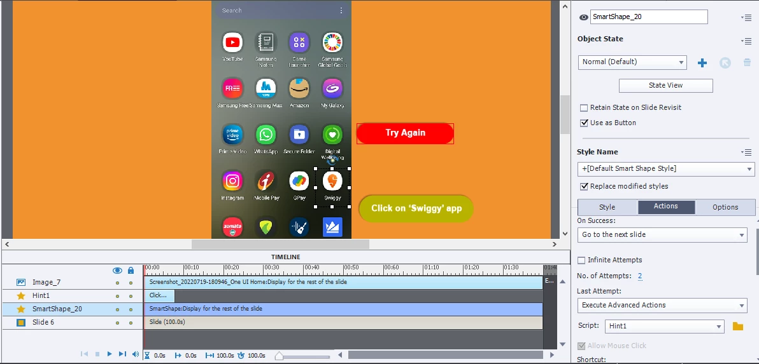The height and width of the screenshot is (364, 759).
Task: Enable Infinite Attempts checkbox
Action: pyautogui.click(x=581, y=260)
